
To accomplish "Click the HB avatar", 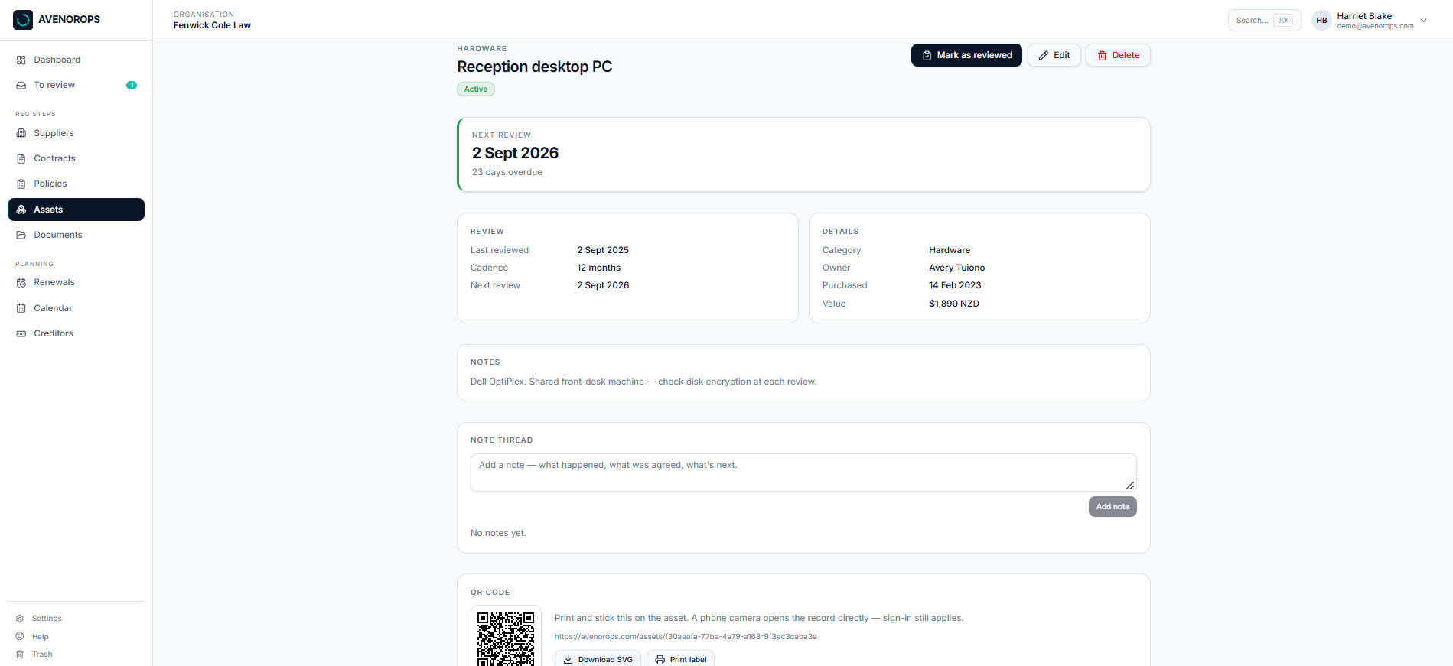I will [x=1321, y=21].
